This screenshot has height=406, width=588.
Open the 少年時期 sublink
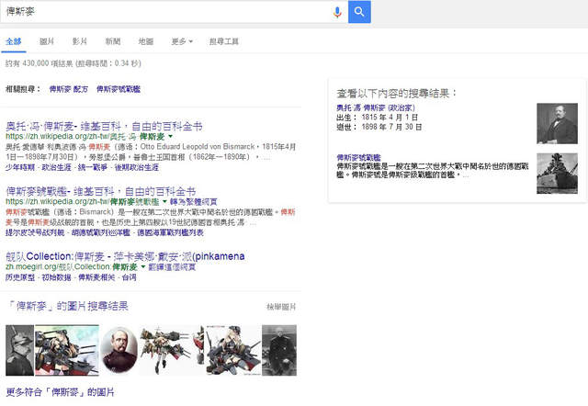(20, 167)
